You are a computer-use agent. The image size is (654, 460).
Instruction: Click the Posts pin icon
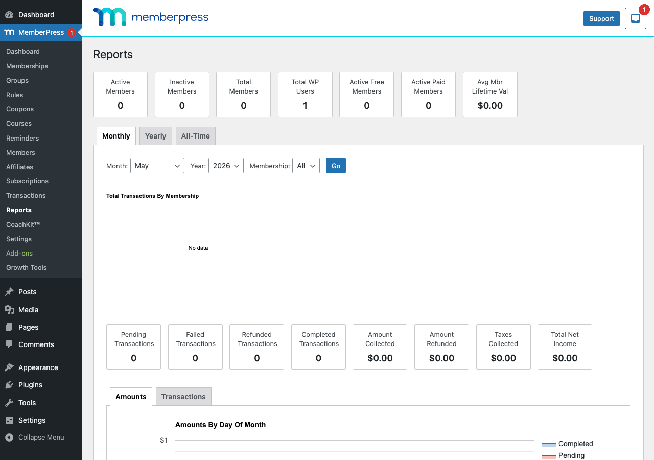(x=9, y=292)
